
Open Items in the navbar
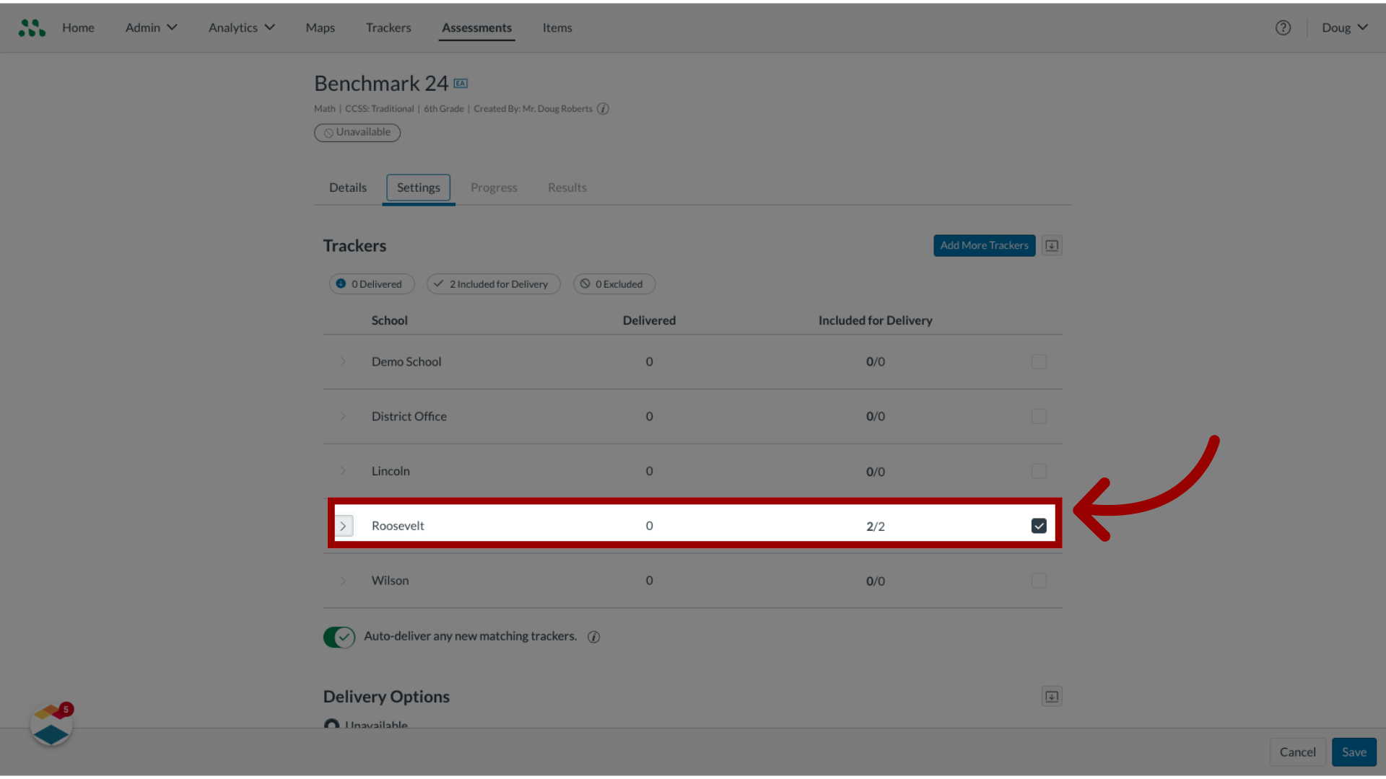click(557, 27)
